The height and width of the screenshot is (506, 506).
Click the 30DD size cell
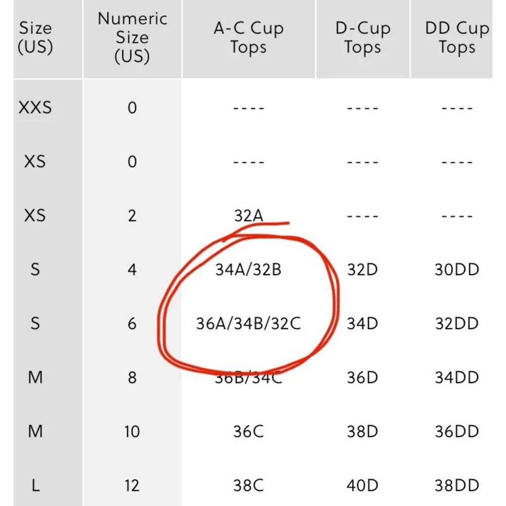tap(456, 270)
